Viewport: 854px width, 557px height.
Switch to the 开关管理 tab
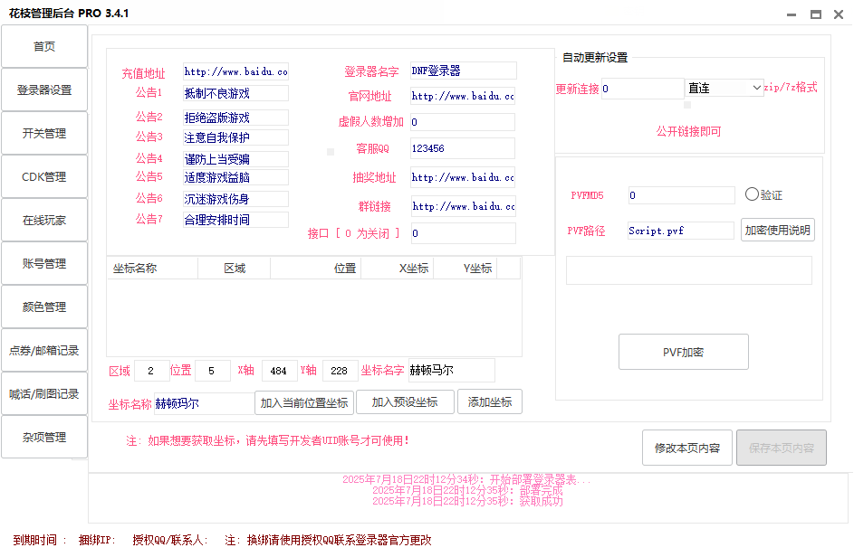[44, 134]
